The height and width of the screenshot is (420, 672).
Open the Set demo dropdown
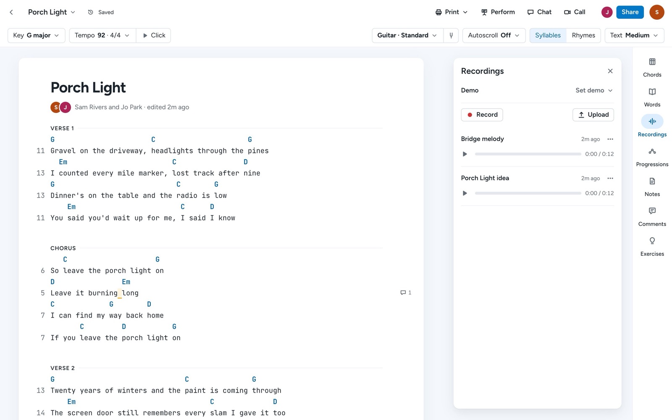click(x=594, y=90)
